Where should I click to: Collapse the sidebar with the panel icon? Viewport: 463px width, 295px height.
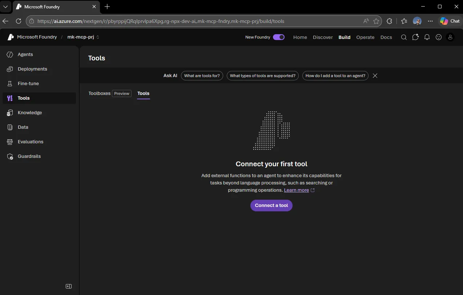point(69,286)
